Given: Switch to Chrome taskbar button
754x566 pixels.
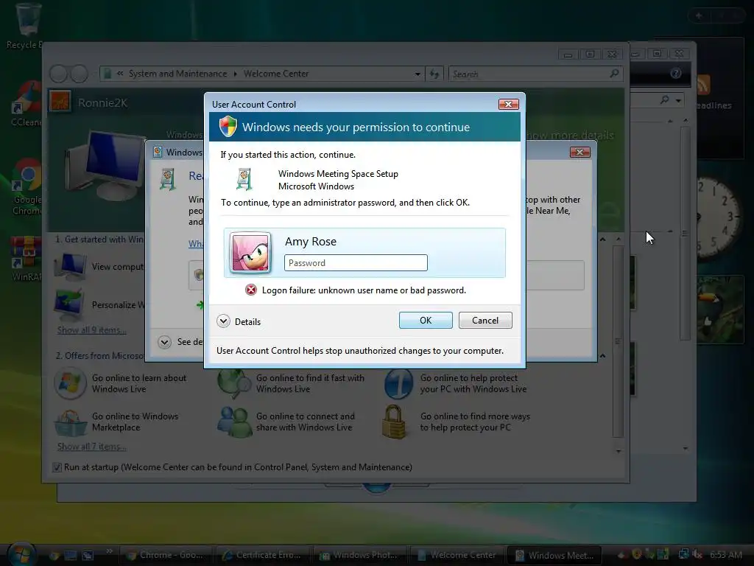Looking at the screenshot, I should pos(166,555).
